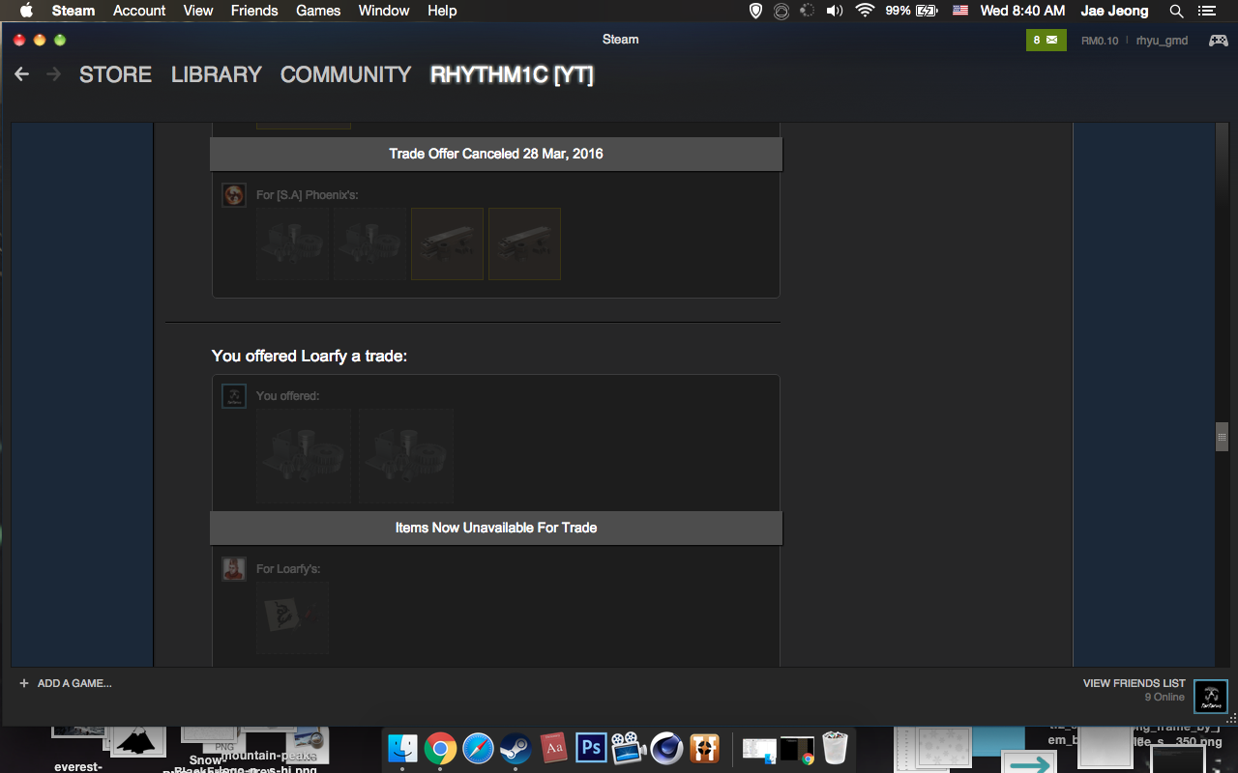Open Photoshop from the dock

pos(590,747)
